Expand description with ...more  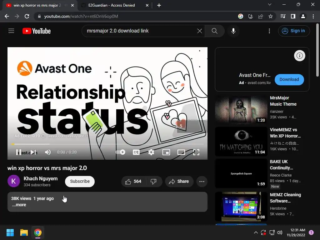click(x=19, y=205)
